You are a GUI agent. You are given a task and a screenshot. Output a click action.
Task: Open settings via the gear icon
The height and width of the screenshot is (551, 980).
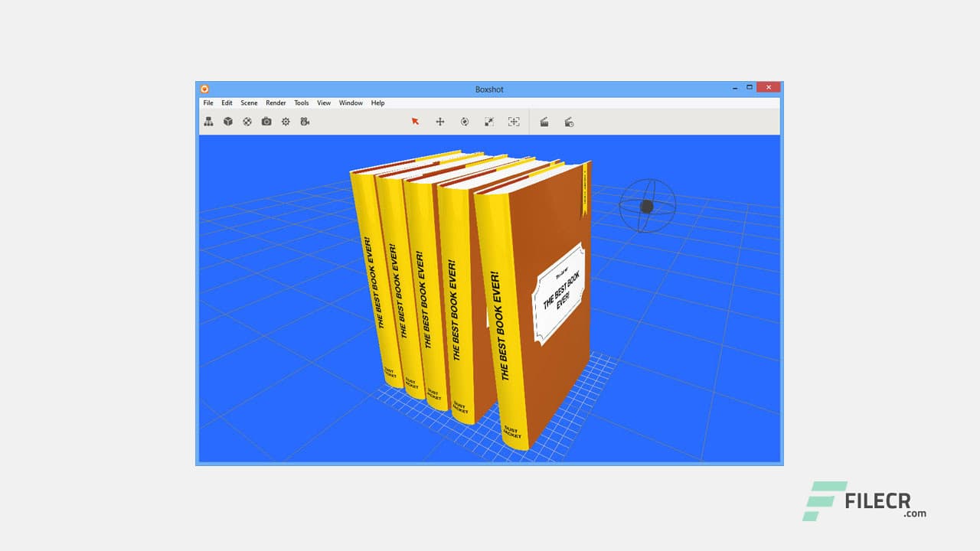pos(285,122)
